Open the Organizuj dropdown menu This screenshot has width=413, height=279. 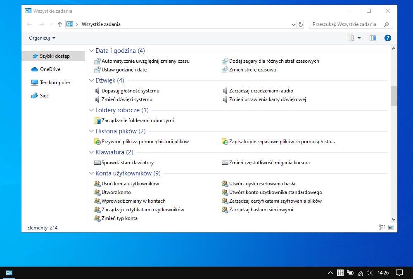[42, 38]
